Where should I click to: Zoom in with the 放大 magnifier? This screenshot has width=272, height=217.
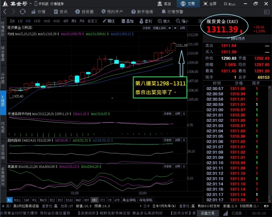tap(164, 21)
